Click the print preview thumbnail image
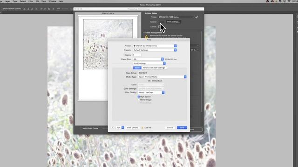Screen dimensions: 298x167 [x=108, y=45]
